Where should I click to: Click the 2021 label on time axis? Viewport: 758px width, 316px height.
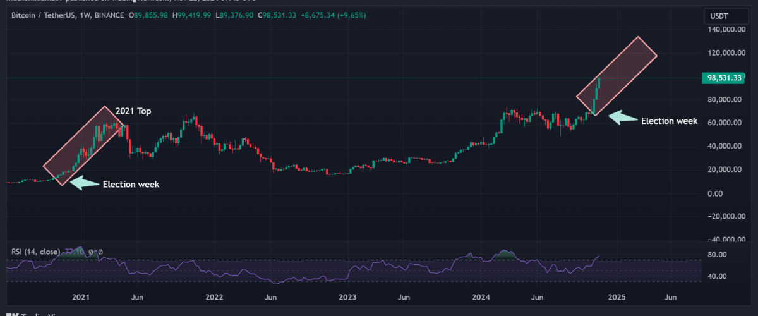(x=80, y=297)
